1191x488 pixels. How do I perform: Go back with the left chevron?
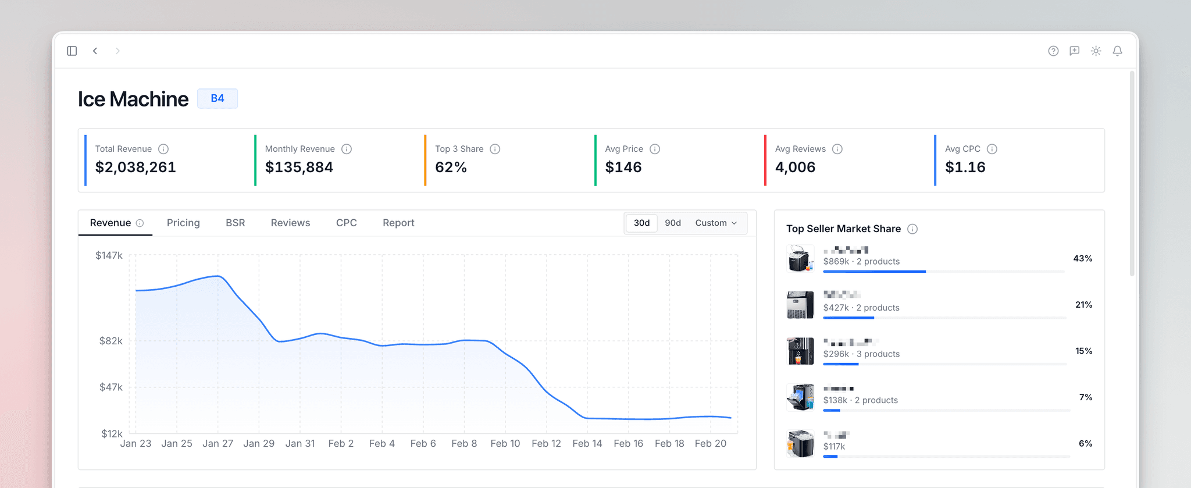95,51
